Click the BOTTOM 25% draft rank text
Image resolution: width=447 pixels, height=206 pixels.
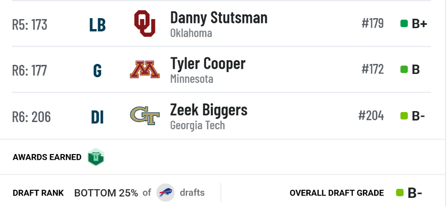[106, 193]
